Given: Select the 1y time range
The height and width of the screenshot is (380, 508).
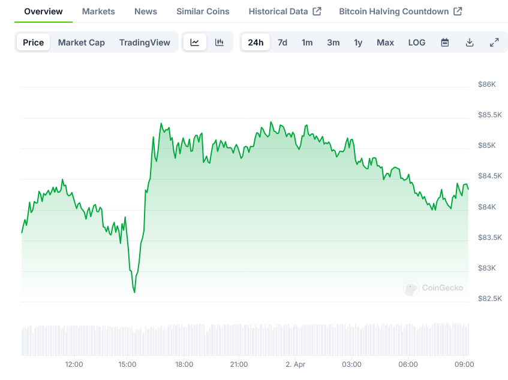Looking at the screenshot, I should pos(358,42).
